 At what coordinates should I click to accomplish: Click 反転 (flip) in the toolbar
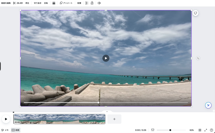(46, 3)
